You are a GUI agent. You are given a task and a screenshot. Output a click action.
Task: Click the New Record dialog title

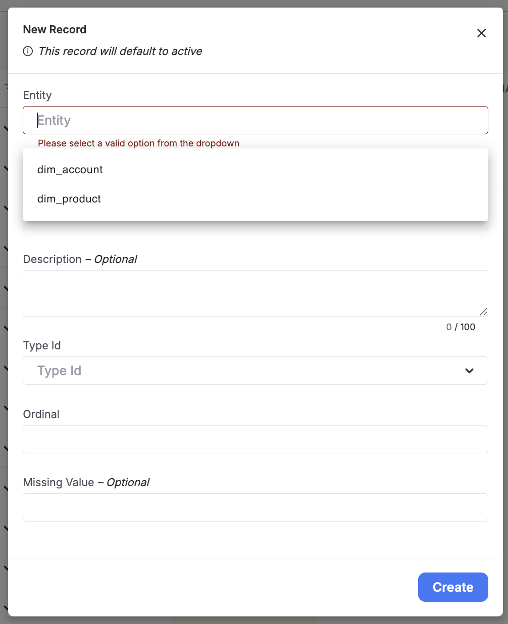pos(55,30)
